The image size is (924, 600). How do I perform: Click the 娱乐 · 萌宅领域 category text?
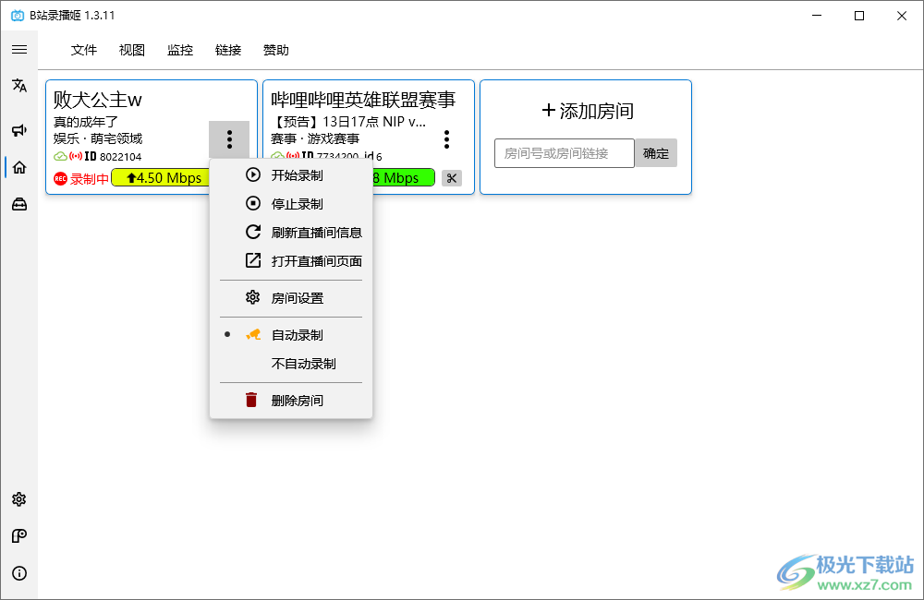coord(98,138)
